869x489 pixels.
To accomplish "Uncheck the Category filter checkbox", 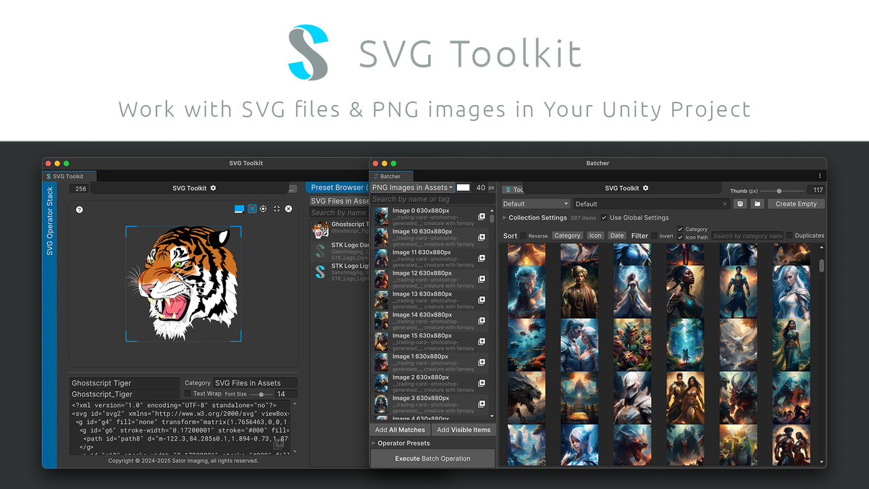I will coord(680,230).
